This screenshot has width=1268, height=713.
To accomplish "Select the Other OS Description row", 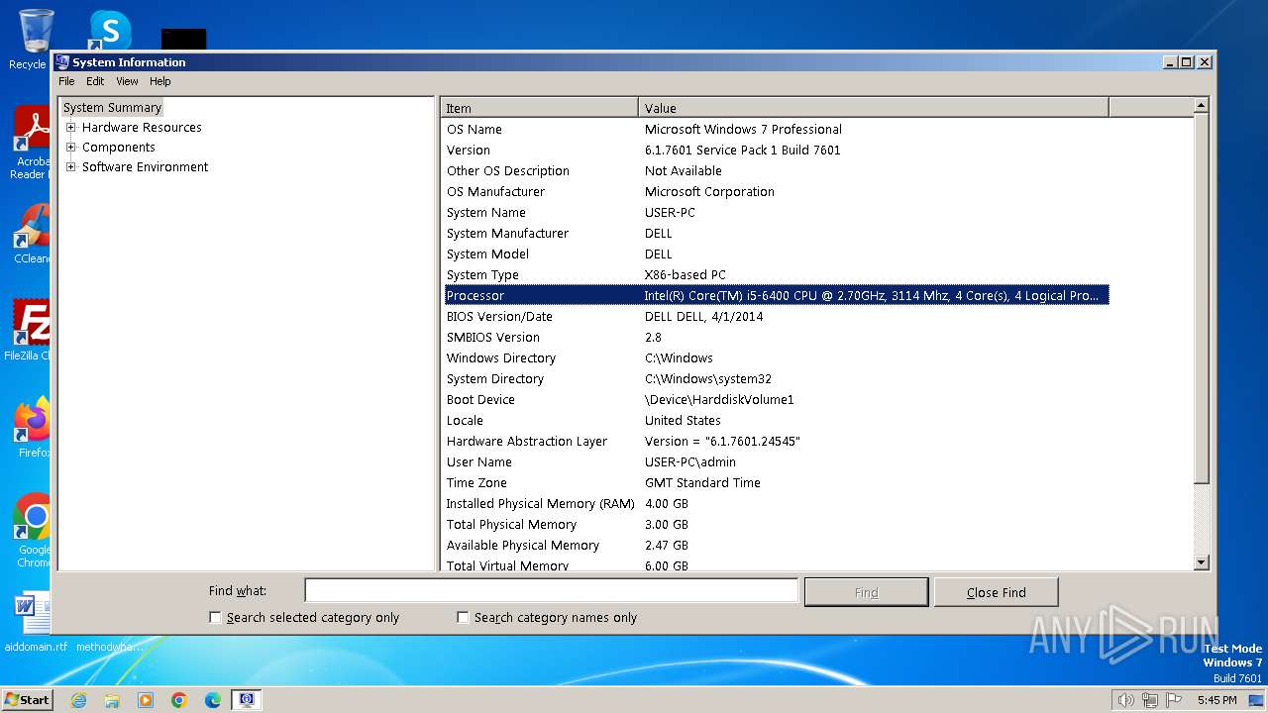I will [x=777, y=170].
